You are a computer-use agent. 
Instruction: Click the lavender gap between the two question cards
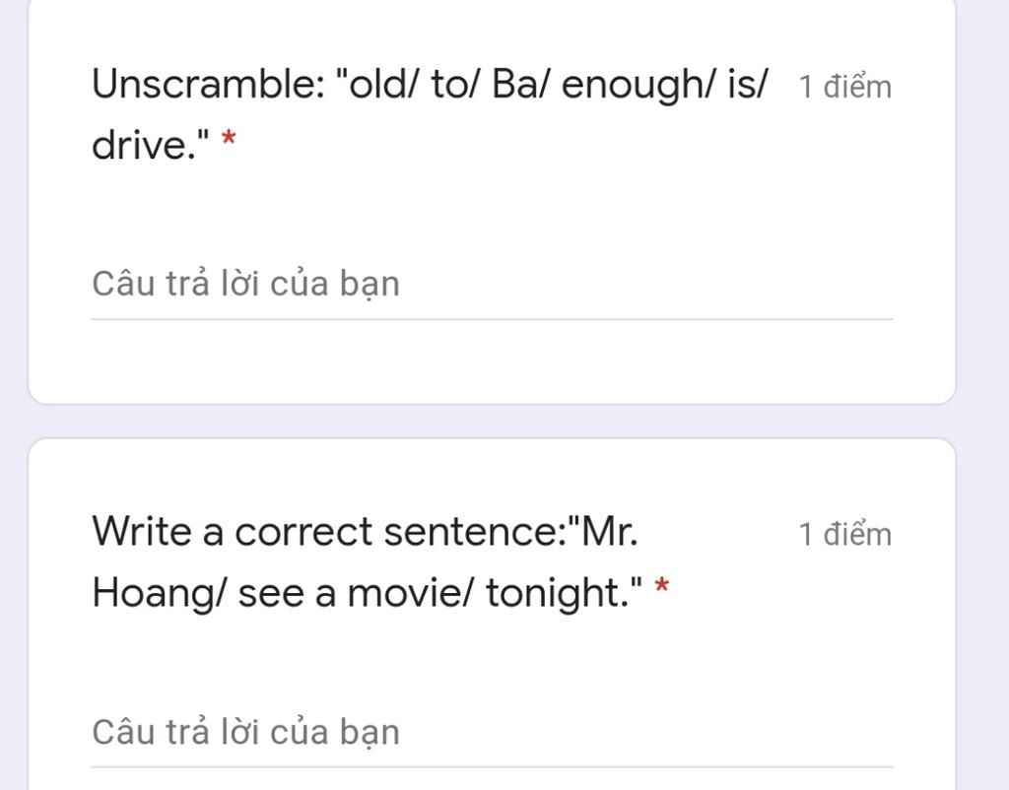(x=492, y=422)
